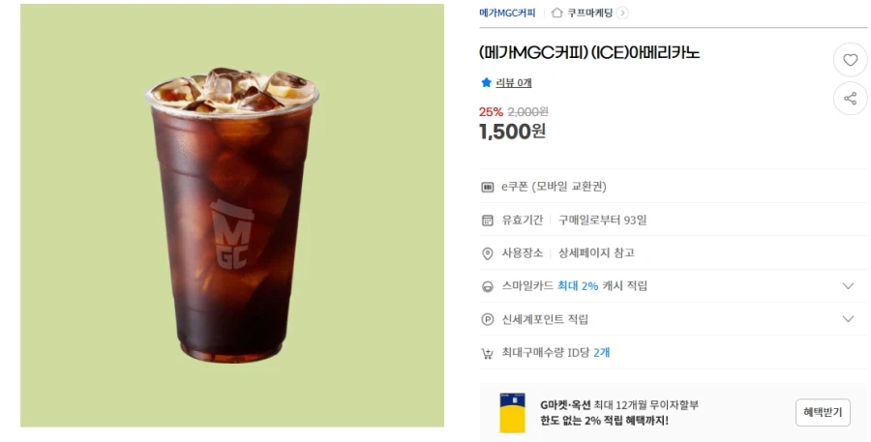Viewport: 871px width, 442px height.
Task: Click the location pin icon beside 사용장소
Action: point(487,253)
